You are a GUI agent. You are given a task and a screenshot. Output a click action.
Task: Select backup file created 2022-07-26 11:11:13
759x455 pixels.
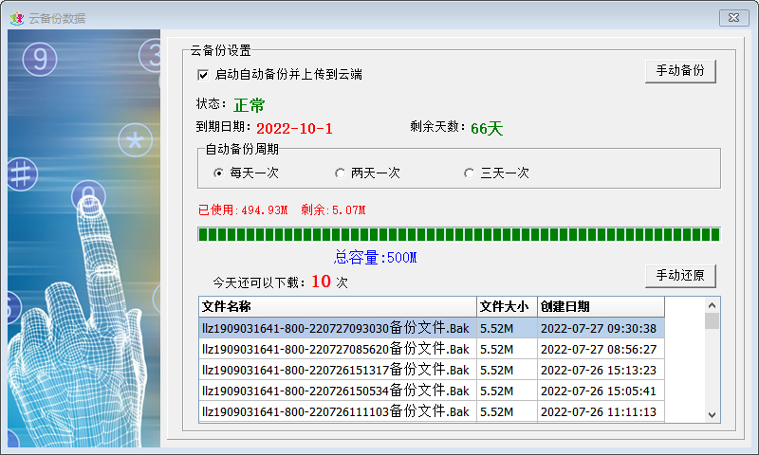point(432,411)
